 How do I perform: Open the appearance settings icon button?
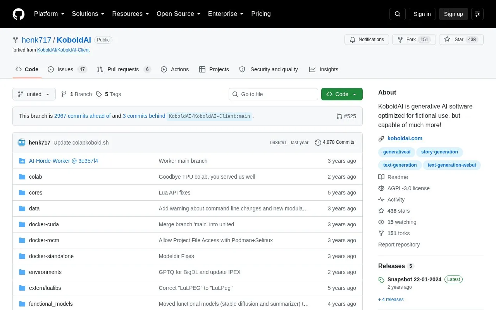[x=477, y=14]
